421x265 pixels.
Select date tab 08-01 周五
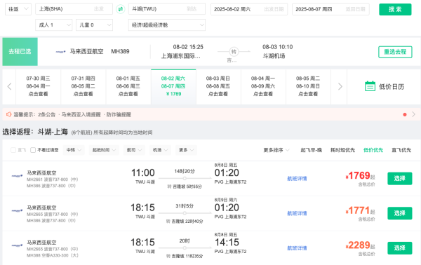[x=128, y=86]
